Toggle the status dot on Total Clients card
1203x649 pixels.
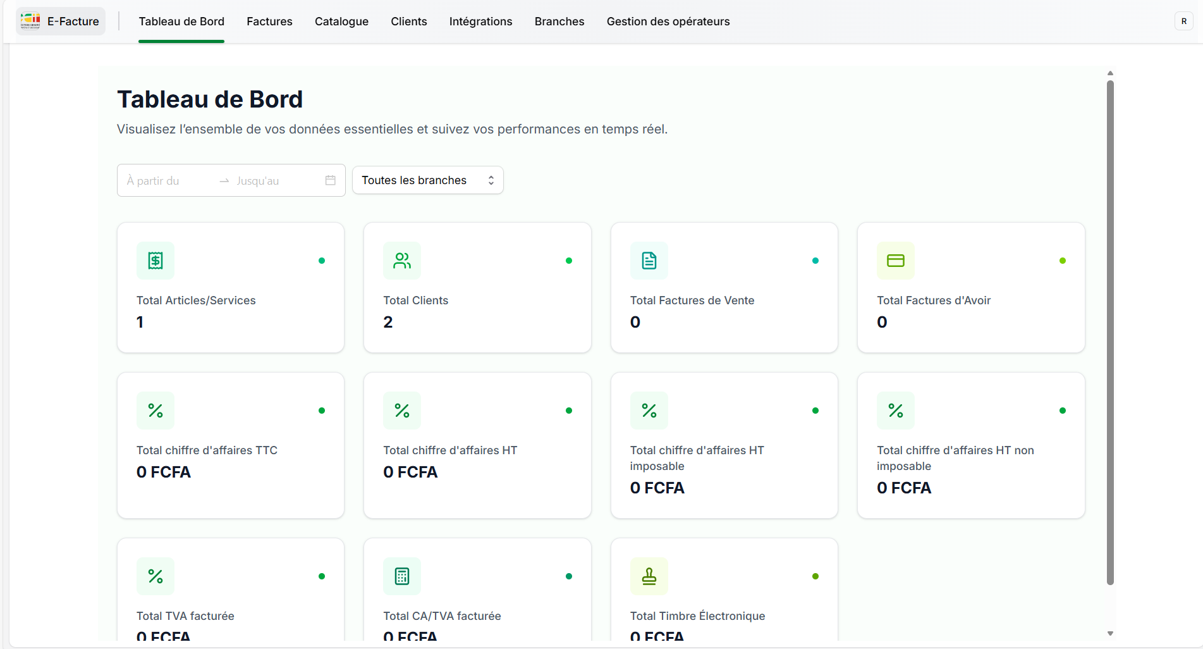(568, 260)
